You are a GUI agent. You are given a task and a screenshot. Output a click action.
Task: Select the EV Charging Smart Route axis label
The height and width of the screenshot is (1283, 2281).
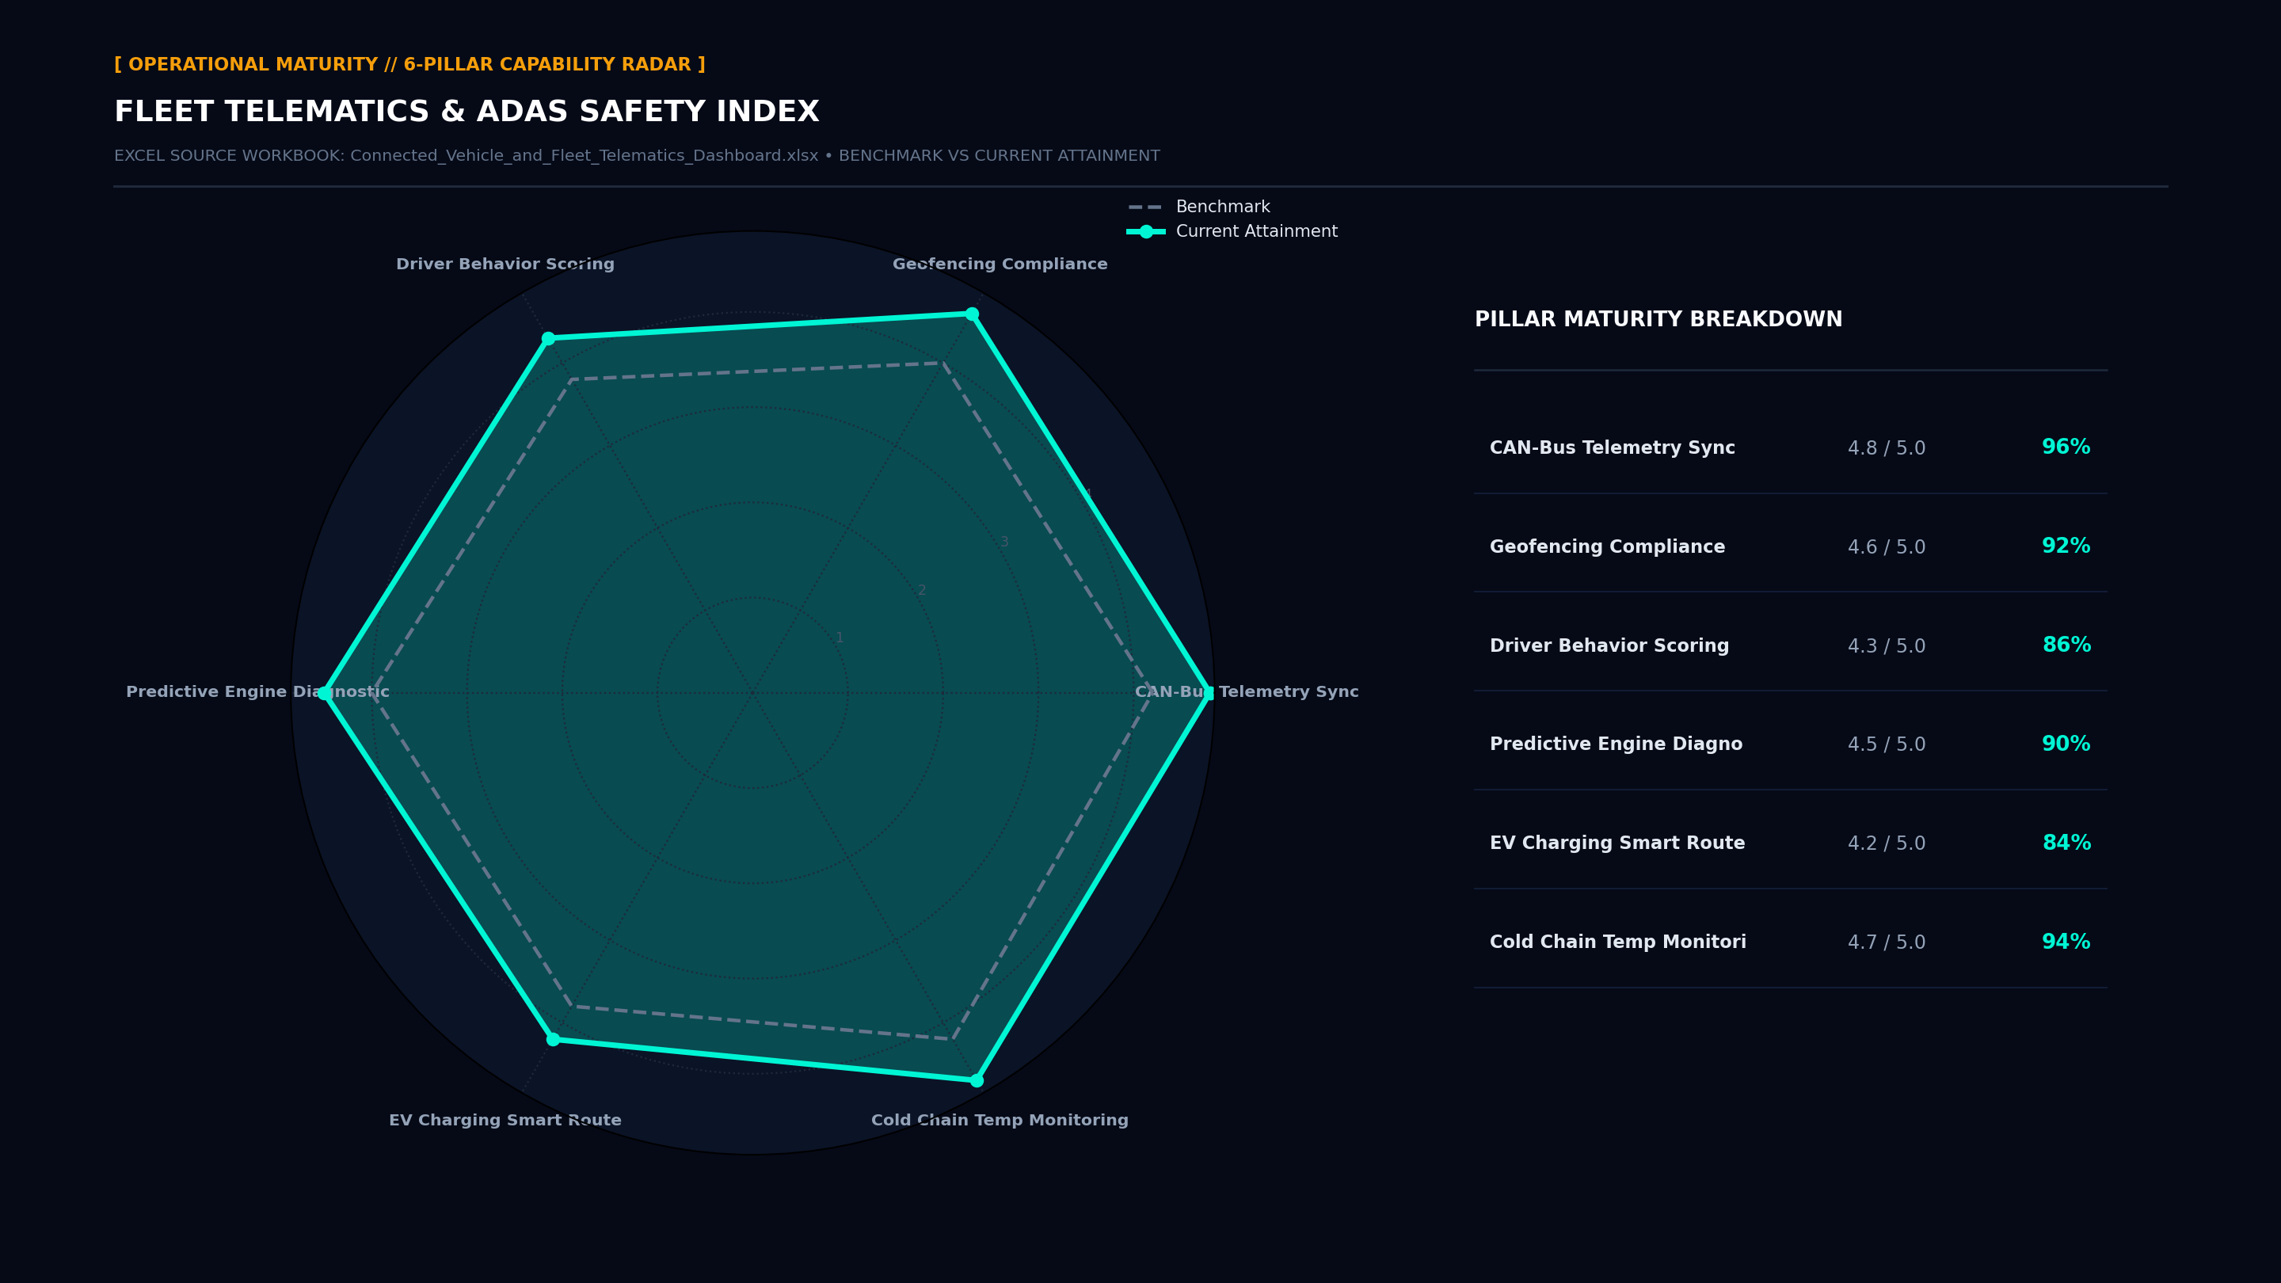[505, 1121]
